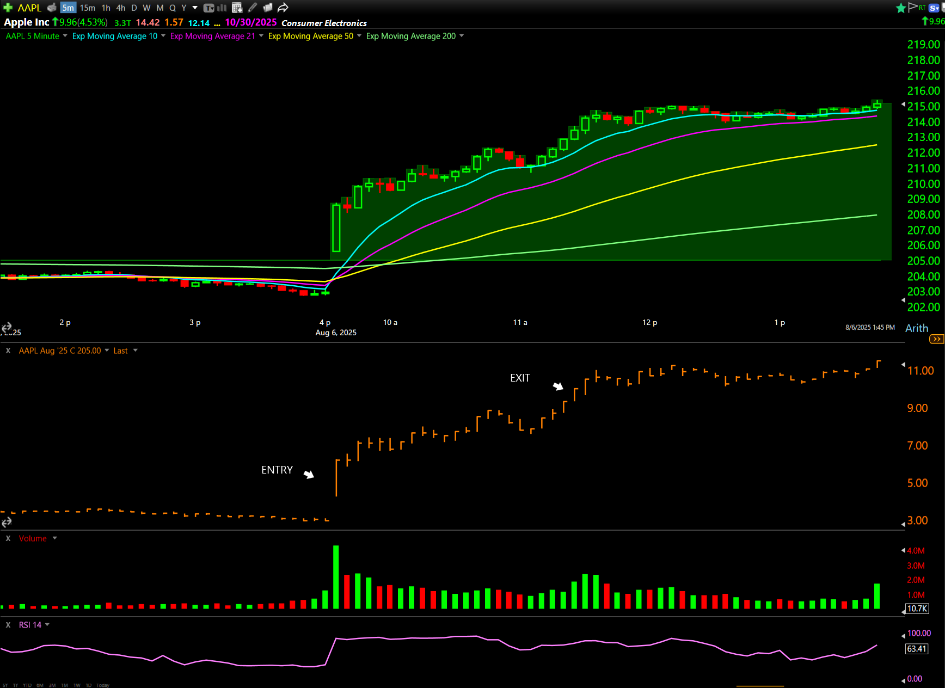Click the price chart reset-zoom arrows icon
Viewport: 945px width, 688px height.
[7, 328]
